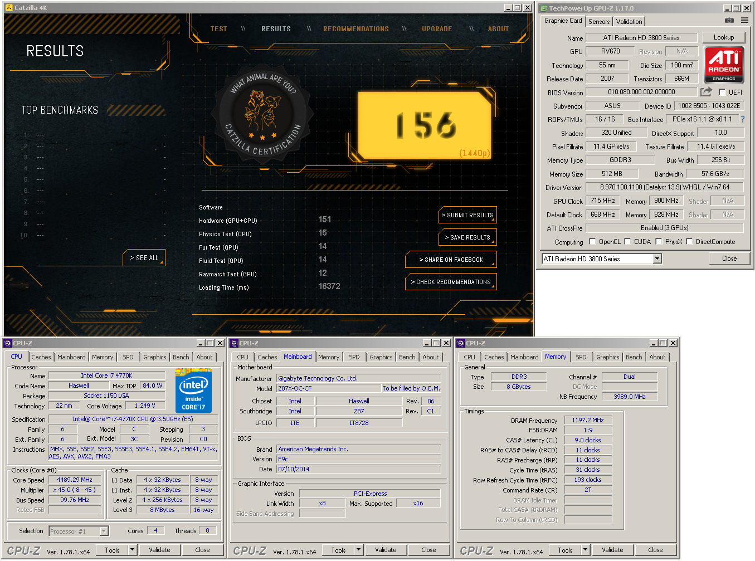Click the BIOS version field F9c
Image resolution: width=755 pixels, height=561 pixels.
click(359, 459)
